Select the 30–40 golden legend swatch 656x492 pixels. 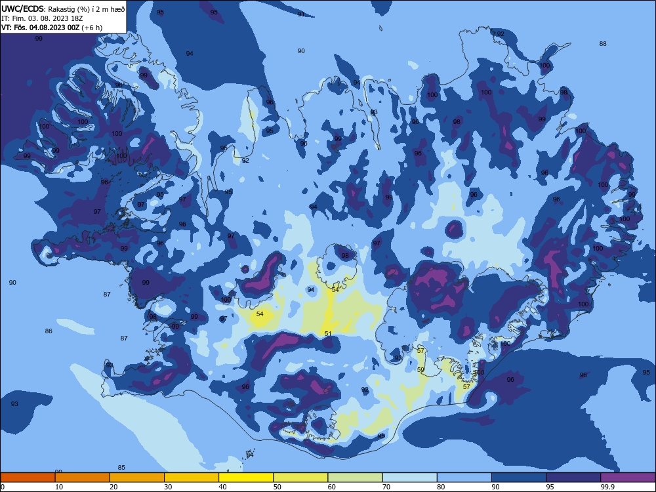(x=192, y=478)
